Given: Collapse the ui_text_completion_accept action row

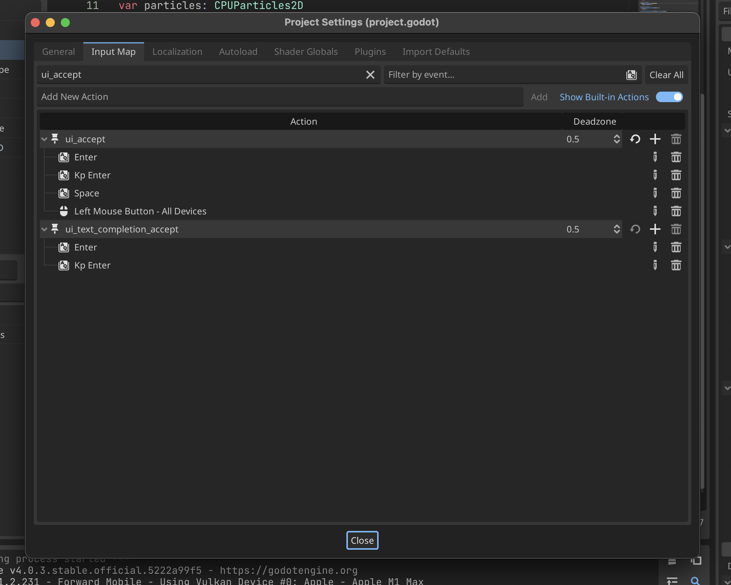Looking at the screenshot, I should click(44, 229).
